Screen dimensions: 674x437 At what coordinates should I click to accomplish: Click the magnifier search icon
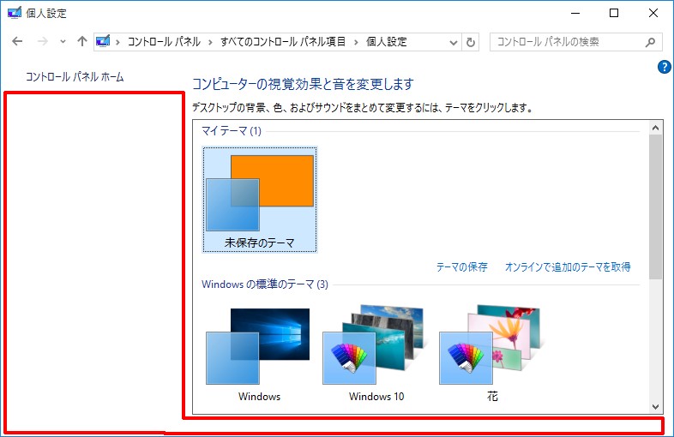(x=650, y=42)
